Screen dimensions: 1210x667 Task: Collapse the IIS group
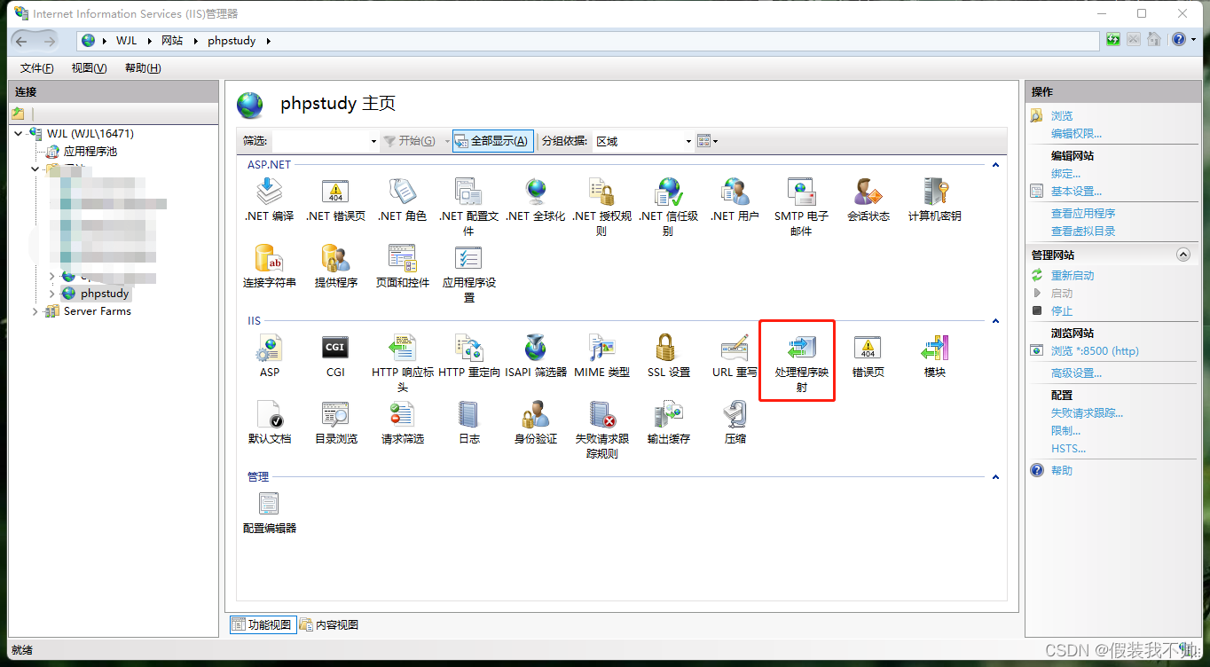(995, 321)
